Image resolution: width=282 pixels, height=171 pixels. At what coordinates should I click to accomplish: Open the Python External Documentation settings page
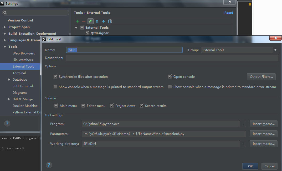[26, 112]
